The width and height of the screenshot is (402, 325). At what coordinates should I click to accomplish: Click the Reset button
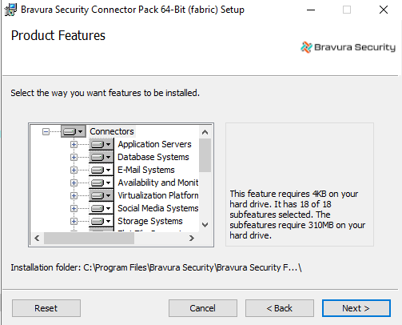pos(46,308)
